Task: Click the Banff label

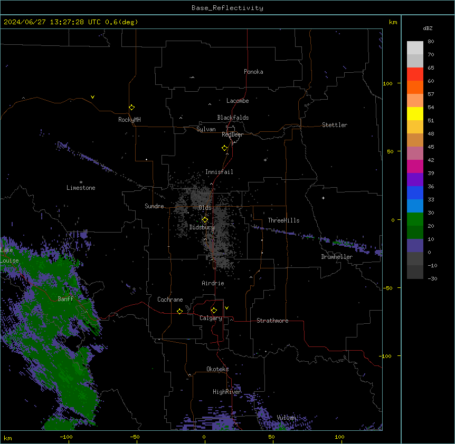Action: coord(65,299)
